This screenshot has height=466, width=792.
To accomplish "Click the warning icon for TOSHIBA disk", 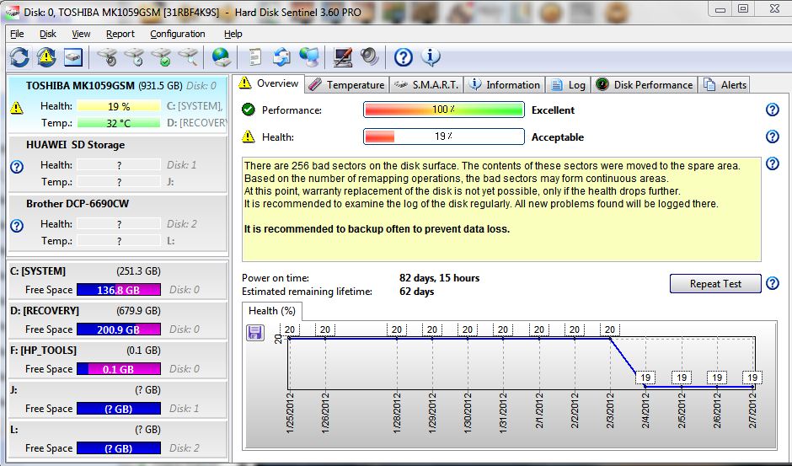I will (17, 108).
